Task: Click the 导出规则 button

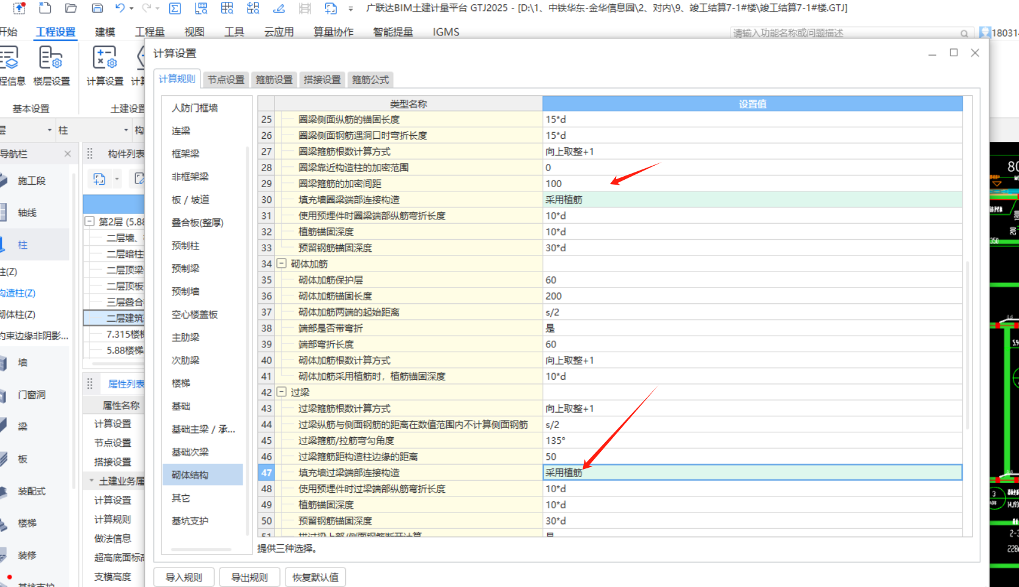Action: click(249, 577)
